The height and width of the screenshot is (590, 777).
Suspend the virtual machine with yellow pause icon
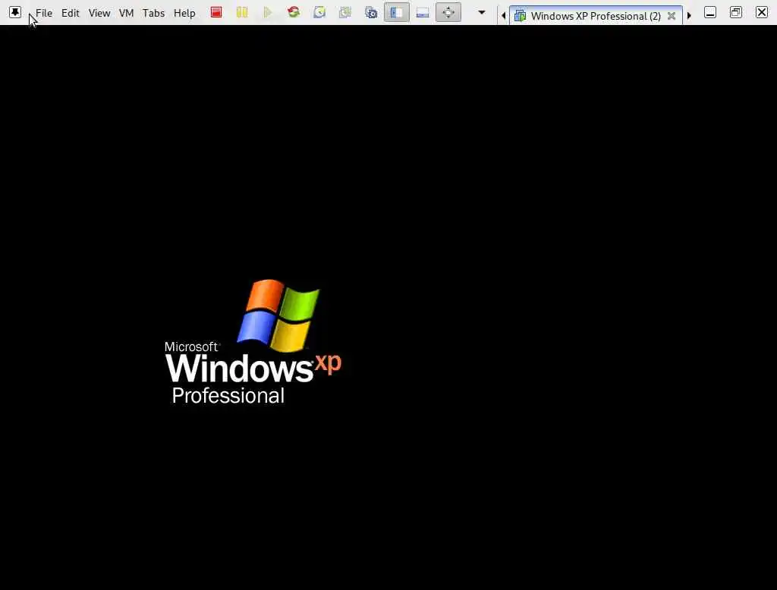(x=242, y=12)
